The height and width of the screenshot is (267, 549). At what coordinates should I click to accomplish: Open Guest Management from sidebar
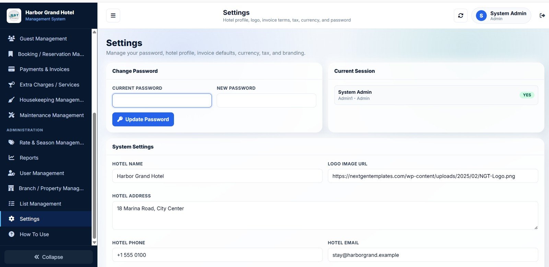click(x=46, y=38)
